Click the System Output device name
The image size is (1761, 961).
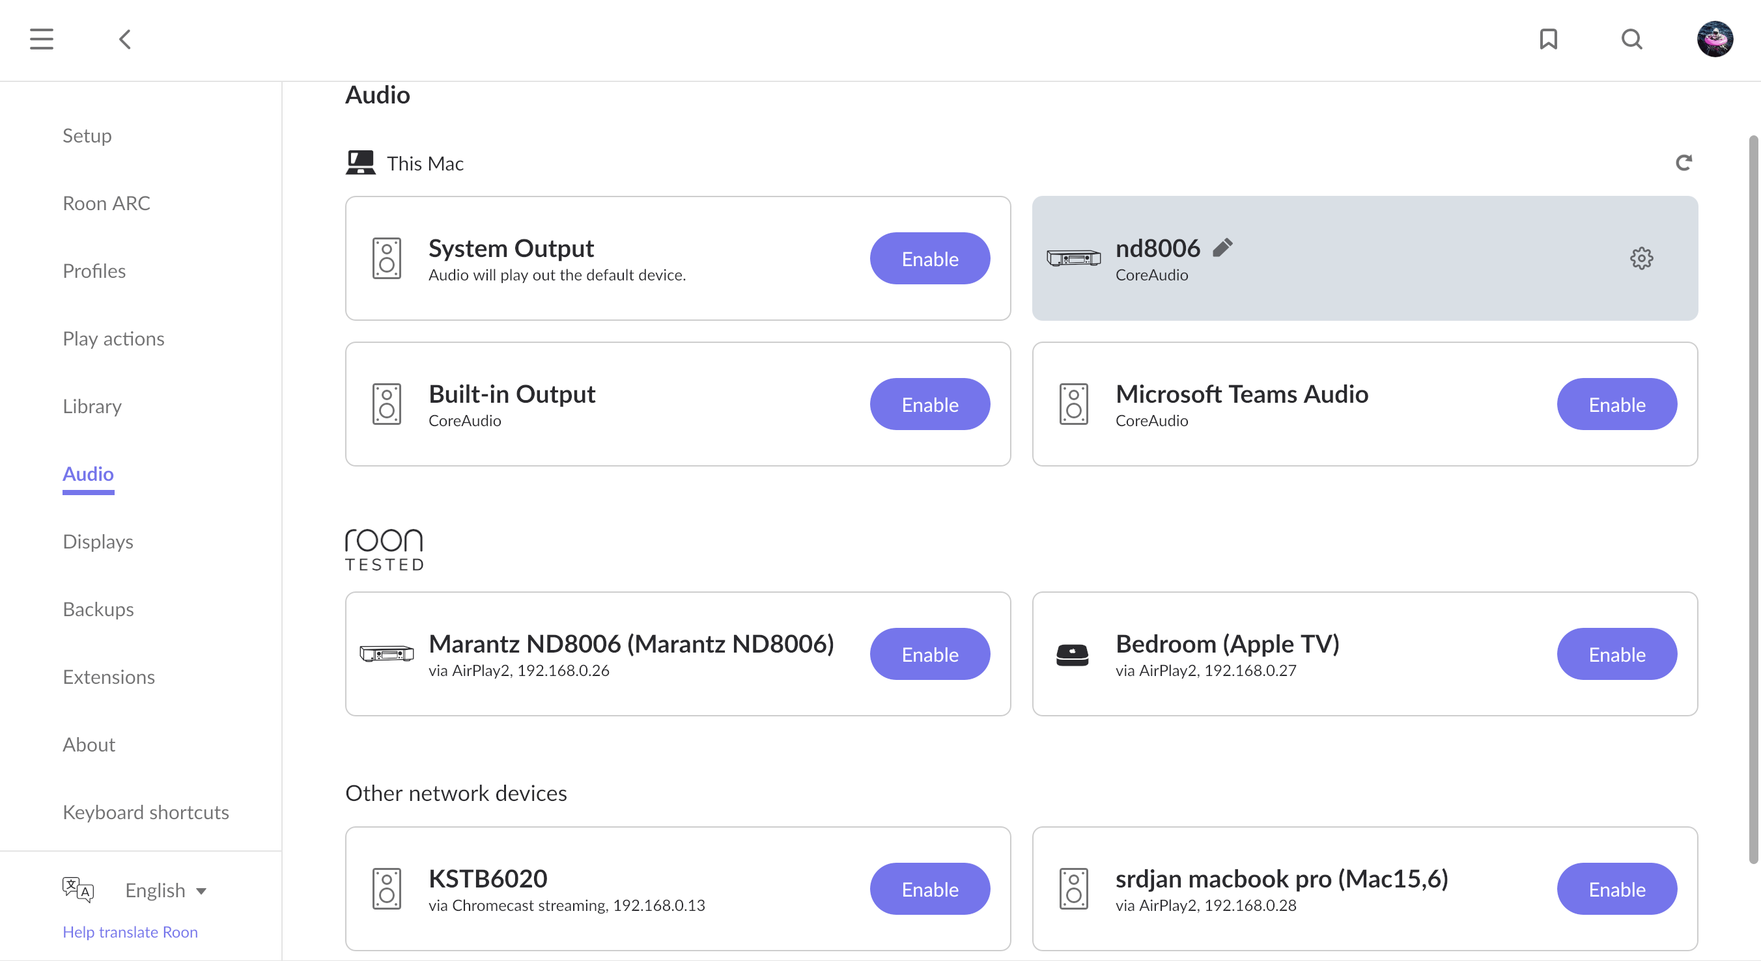(511, 248)
